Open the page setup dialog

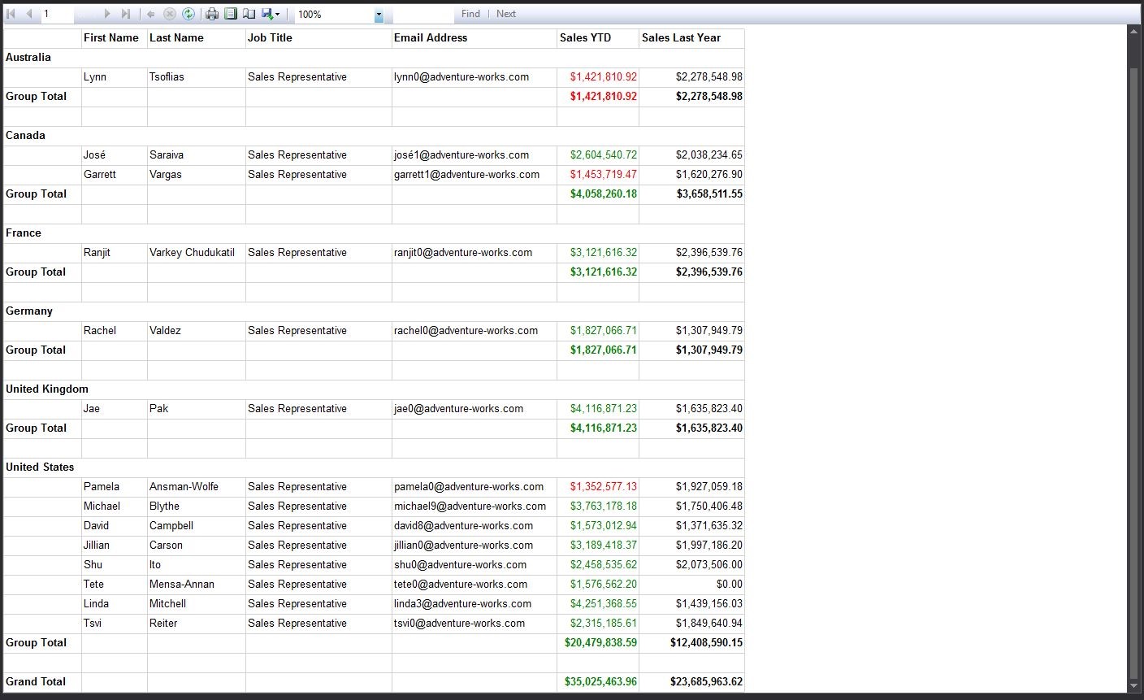249,14
